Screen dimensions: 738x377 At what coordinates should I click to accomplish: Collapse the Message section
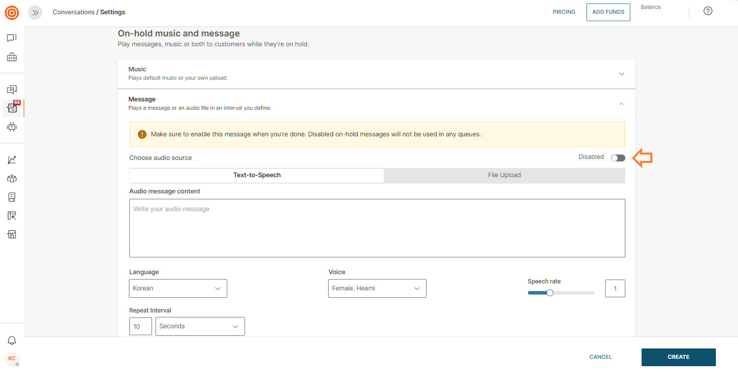coord(621,104)
